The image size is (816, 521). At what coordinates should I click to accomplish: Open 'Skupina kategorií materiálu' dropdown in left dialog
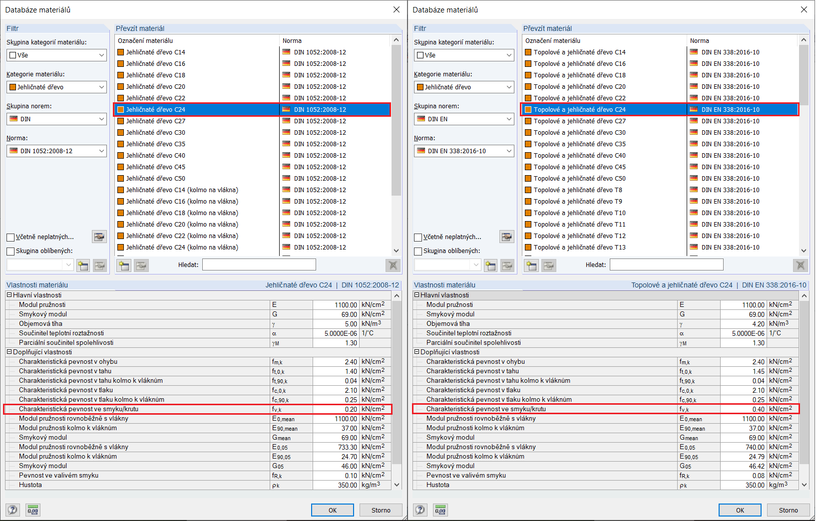click(x=56, y=55)
